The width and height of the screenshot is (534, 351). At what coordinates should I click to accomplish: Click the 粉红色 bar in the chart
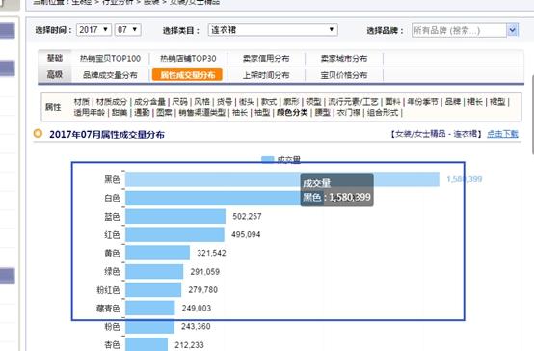click(x=153, y=290)
